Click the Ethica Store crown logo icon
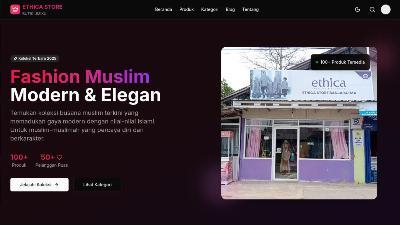 pos(15,9)
